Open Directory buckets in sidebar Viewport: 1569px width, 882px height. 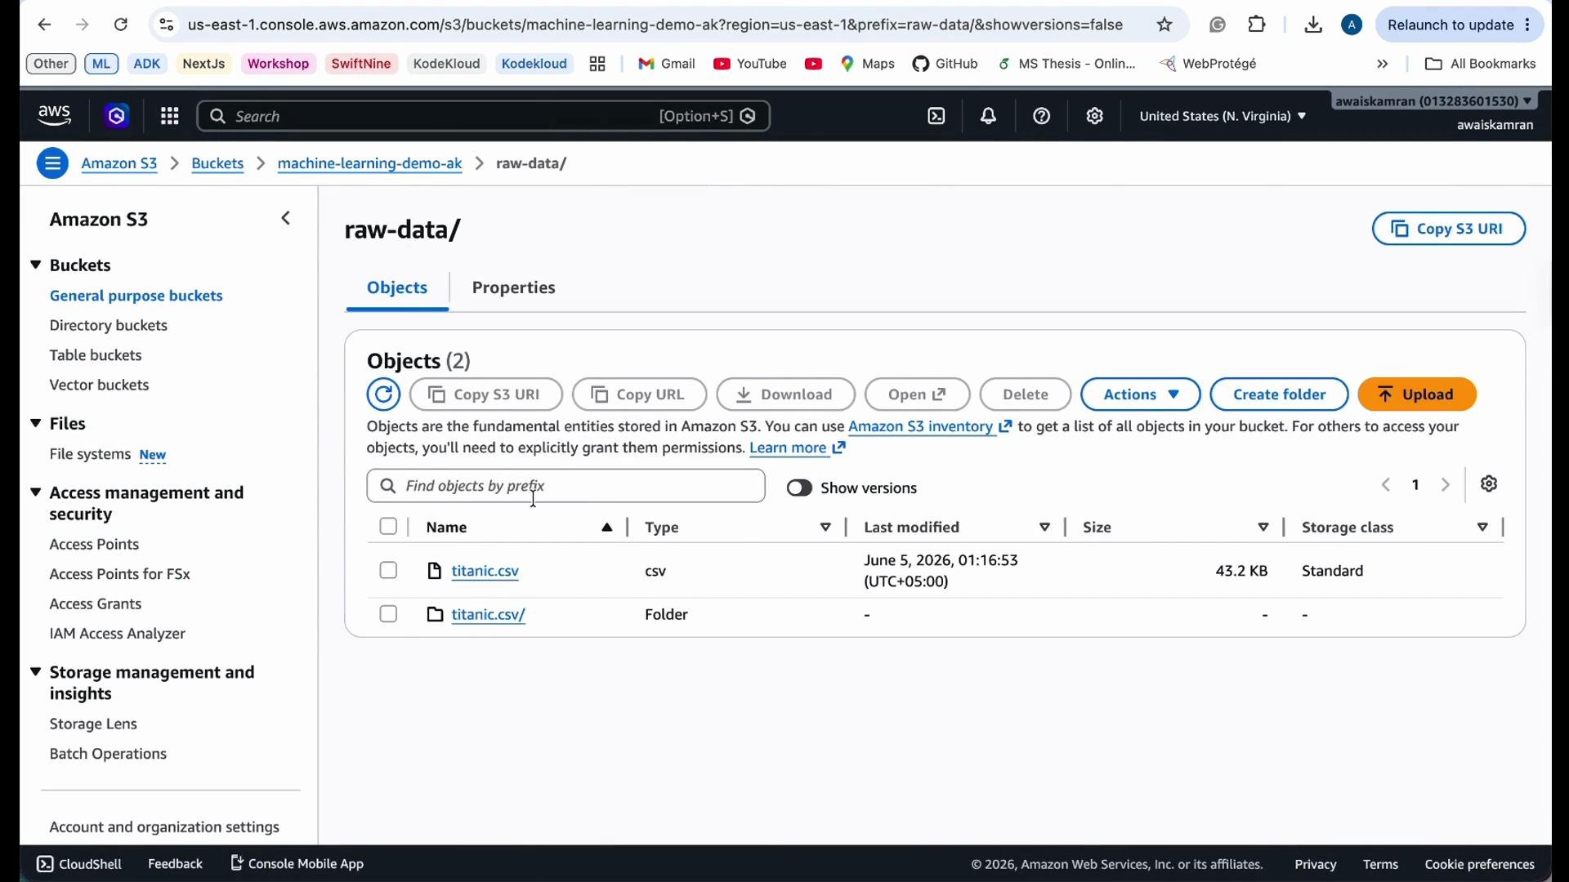(x=109, y=326)
